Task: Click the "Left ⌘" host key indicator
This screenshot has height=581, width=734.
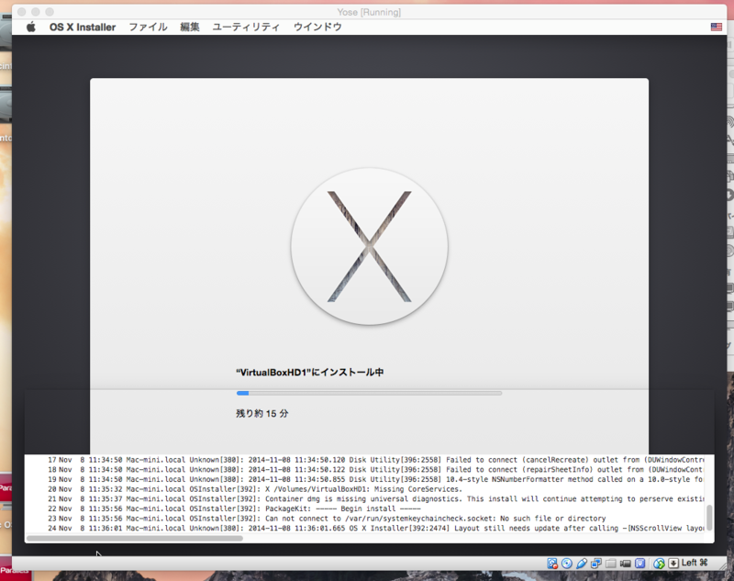Action: (695, 563)
